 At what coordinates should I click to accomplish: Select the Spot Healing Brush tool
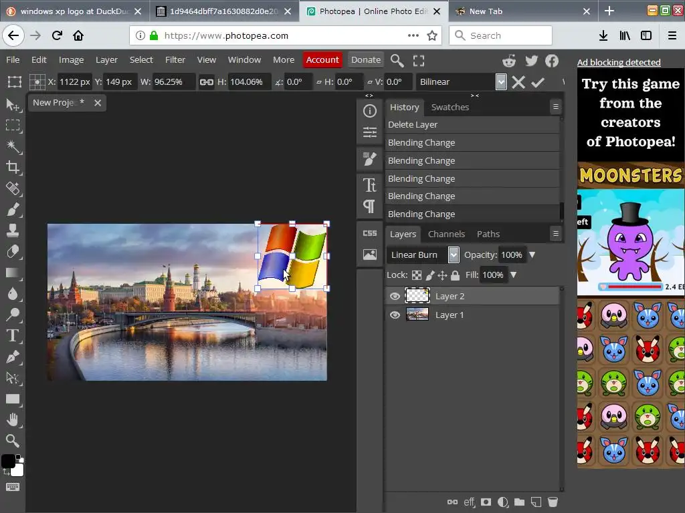coord(13,188)
